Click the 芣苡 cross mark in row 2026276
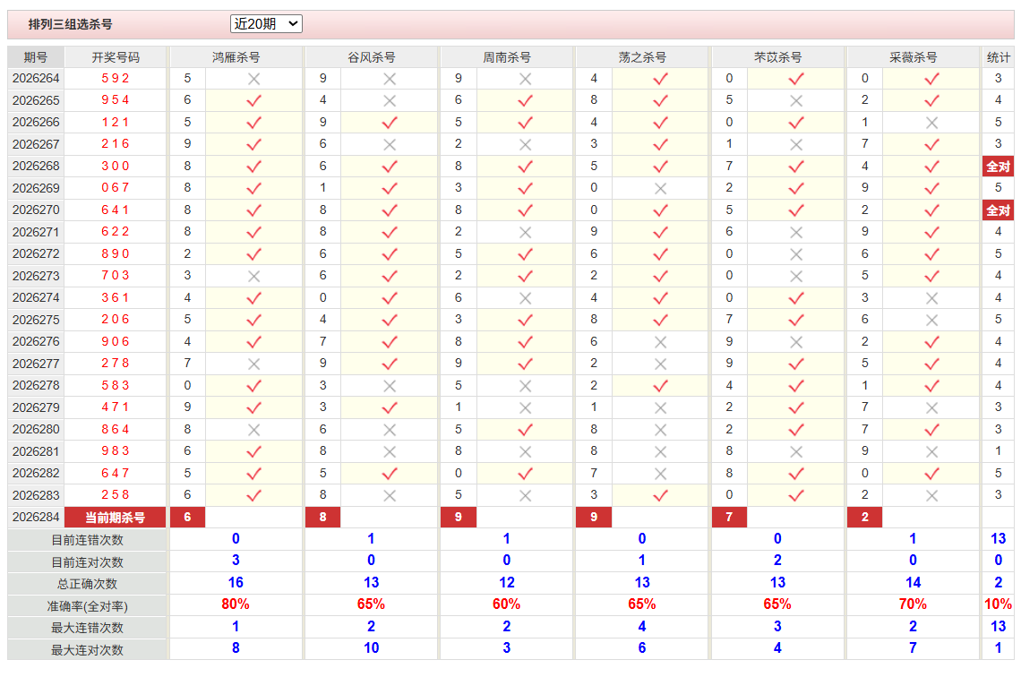The width and height of the screenshot is (1021, 677). pyautogui.click(x=795, y=342)
